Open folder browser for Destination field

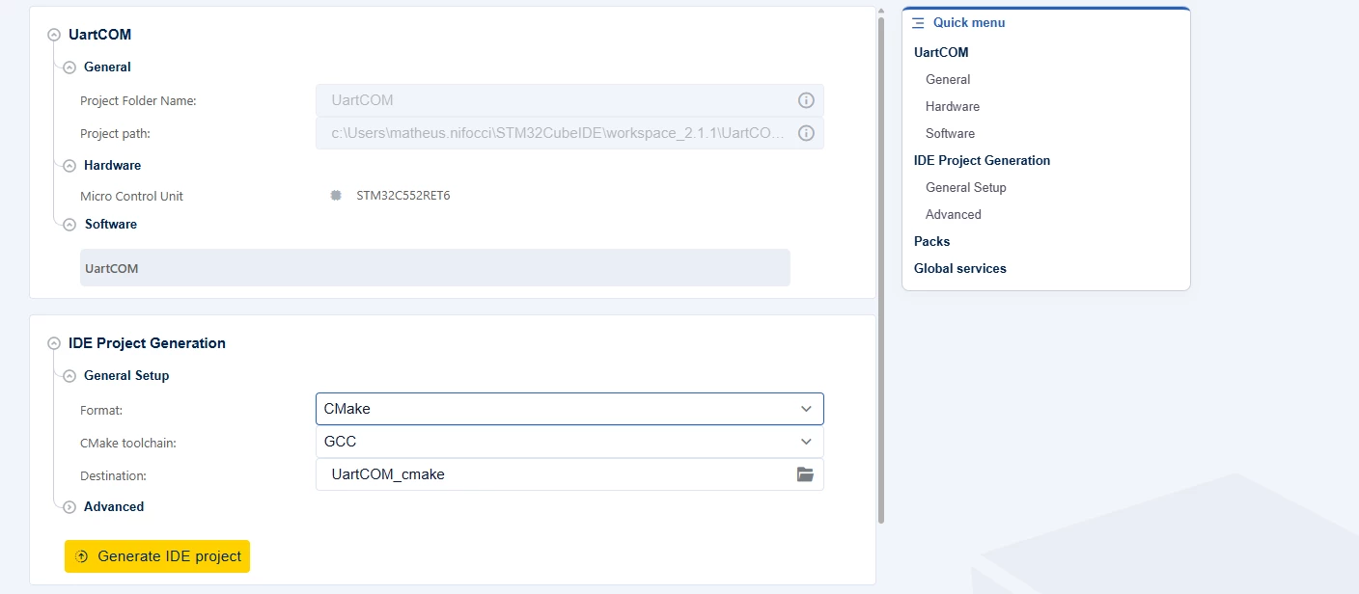pyautogui.click(x=805, y=474)
